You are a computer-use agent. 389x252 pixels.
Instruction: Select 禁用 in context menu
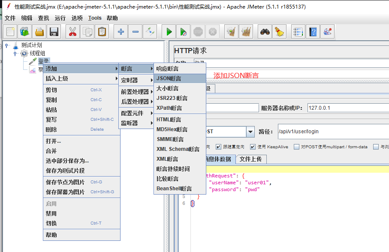click(x=81, y=213)
